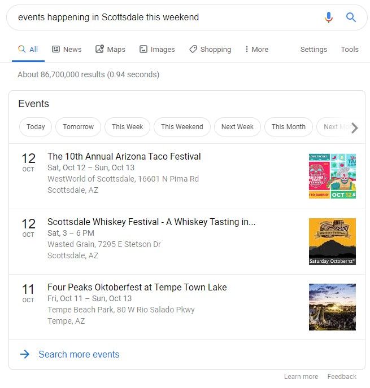Click the blue magnifier search icon
The image size is (370, 388).
(351, 17)
